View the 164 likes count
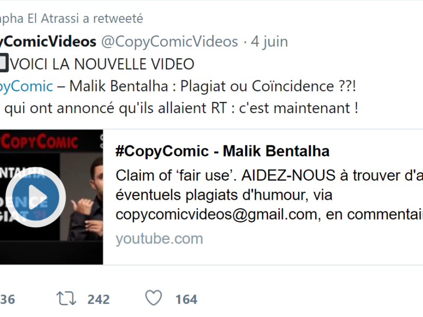Viewport: 423px width, 317px height. coord(186,300)
